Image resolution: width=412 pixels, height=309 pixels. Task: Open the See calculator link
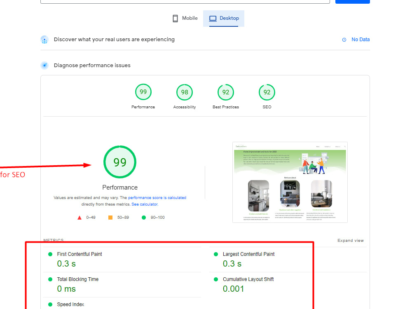point(145,204)
